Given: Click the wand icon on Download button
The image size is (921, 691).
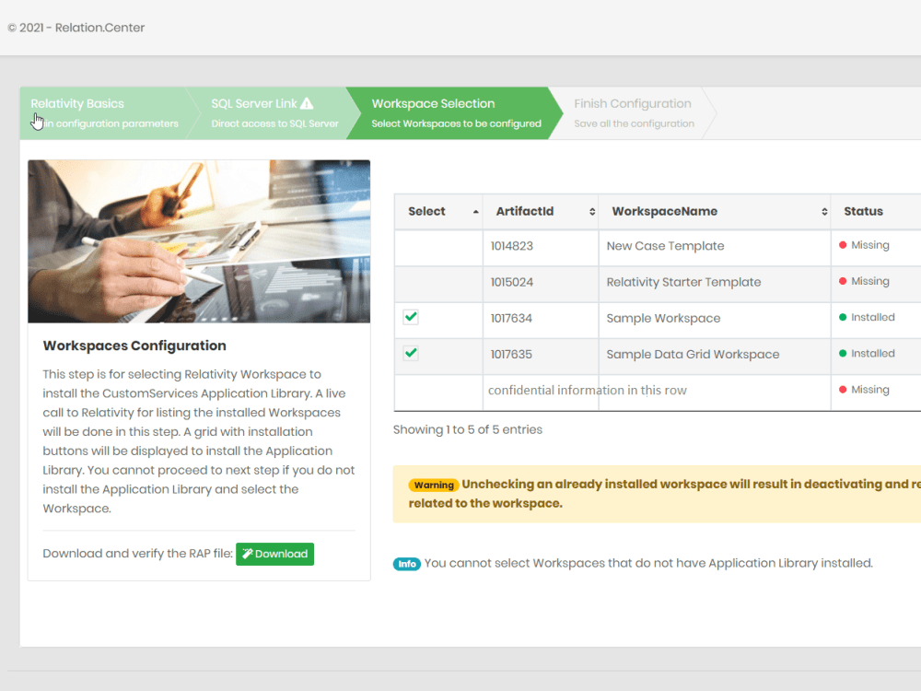Looking at the screenshot, I should tap(247, 554).
